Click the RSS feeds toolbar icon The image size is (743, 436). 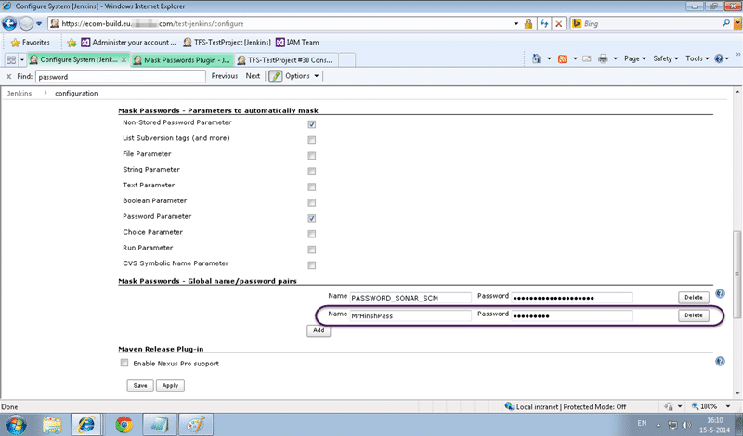563,58
